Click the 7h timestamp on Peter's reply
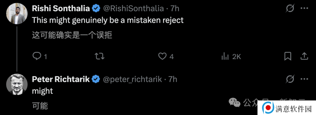 coord(173,79)
